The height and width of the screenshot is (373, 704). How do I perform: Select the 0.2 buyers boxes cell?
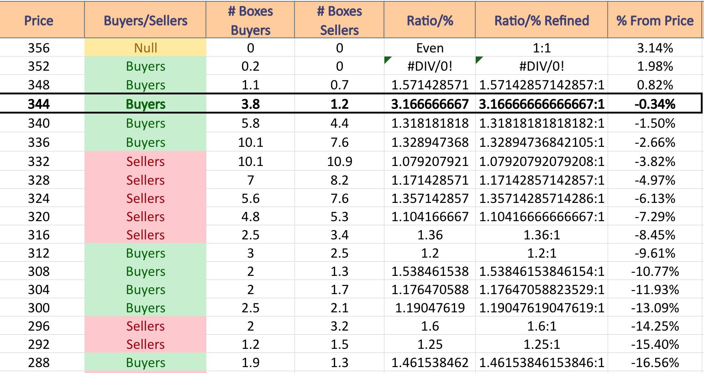[x=250, y=66]
